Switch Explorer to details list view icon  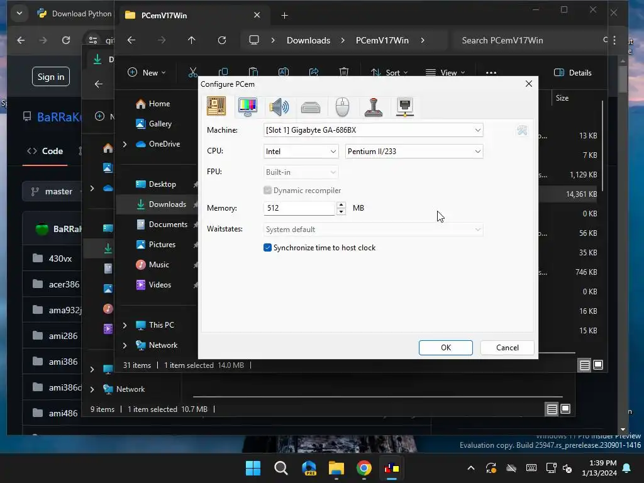(584, 365)
